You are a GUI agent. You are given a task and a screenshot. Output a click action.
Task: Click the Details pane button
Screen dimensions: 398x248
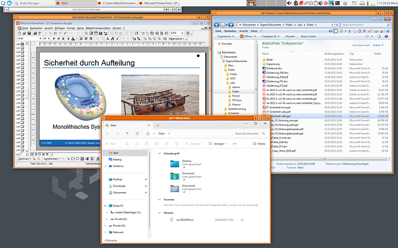pyautogui.click(x=259, y=144)
